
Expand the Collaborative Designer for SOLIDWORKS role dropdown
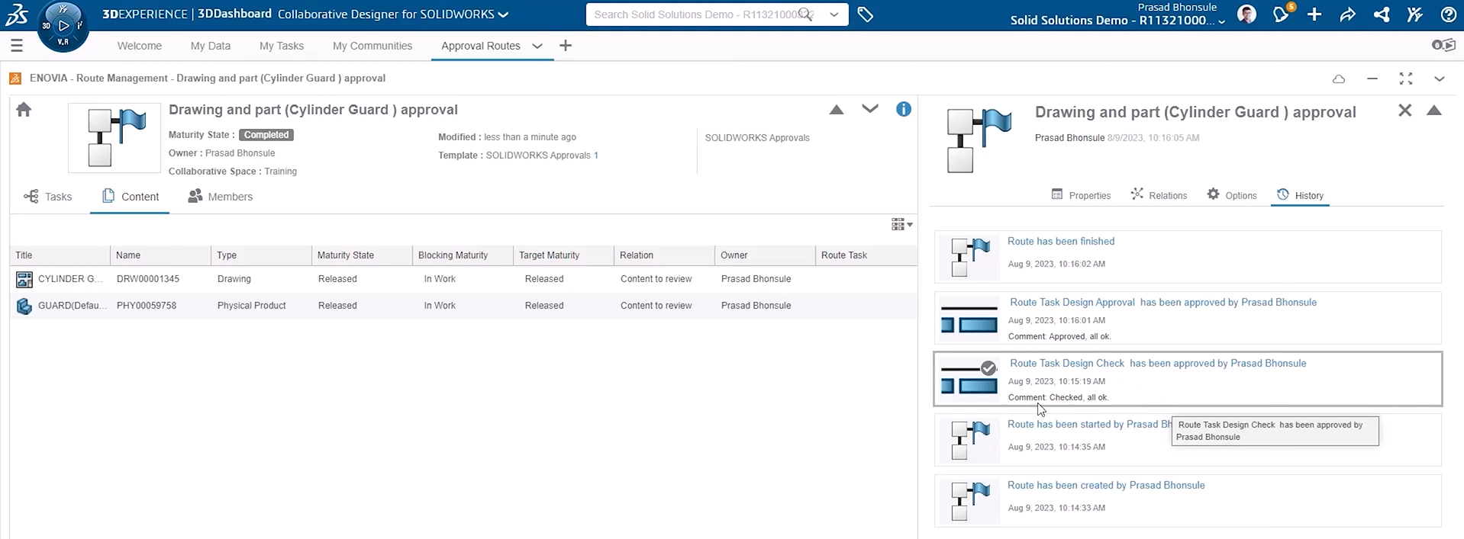503,14
